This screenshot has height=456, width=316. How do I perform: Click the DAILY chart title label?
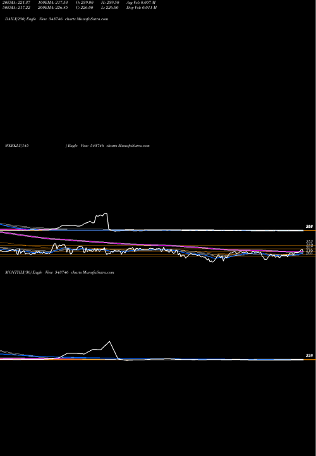pyautogui.click(x=57, y=19)
